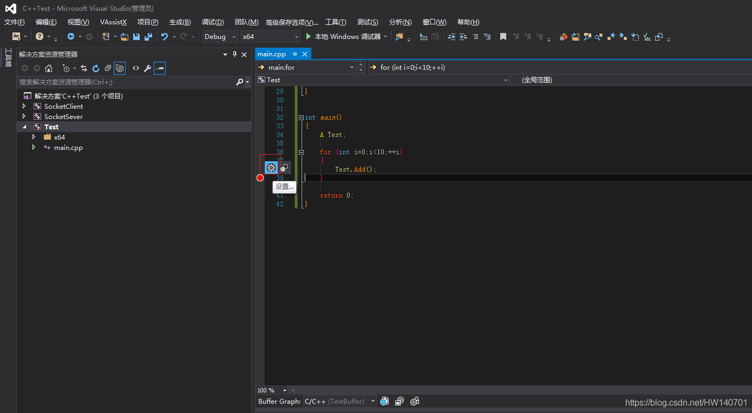Image resolution: width=752 pixels, height=413 pixels.
Task: Toggle Show All Files in Solution Explorer
Action: tap(120, 68)
